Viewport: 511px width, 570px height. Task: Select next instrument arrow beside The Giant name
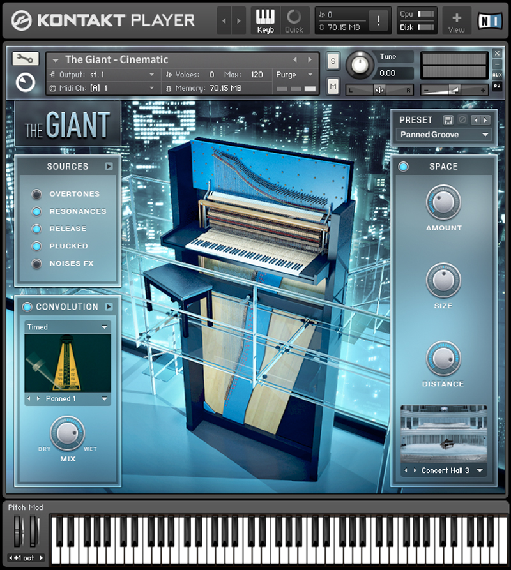click(310, 59)
